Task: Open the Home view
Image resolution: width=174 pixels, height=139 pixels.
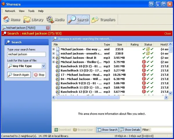Action: (12, 19)
